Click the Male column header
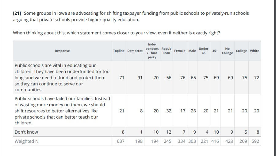276x156 pixels. [192, 51]
